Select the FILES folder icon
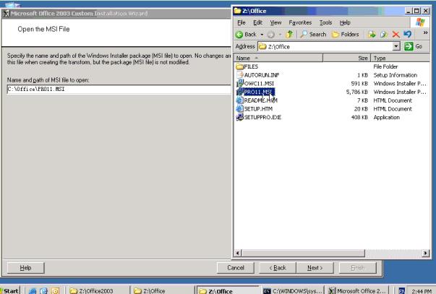 239,66
